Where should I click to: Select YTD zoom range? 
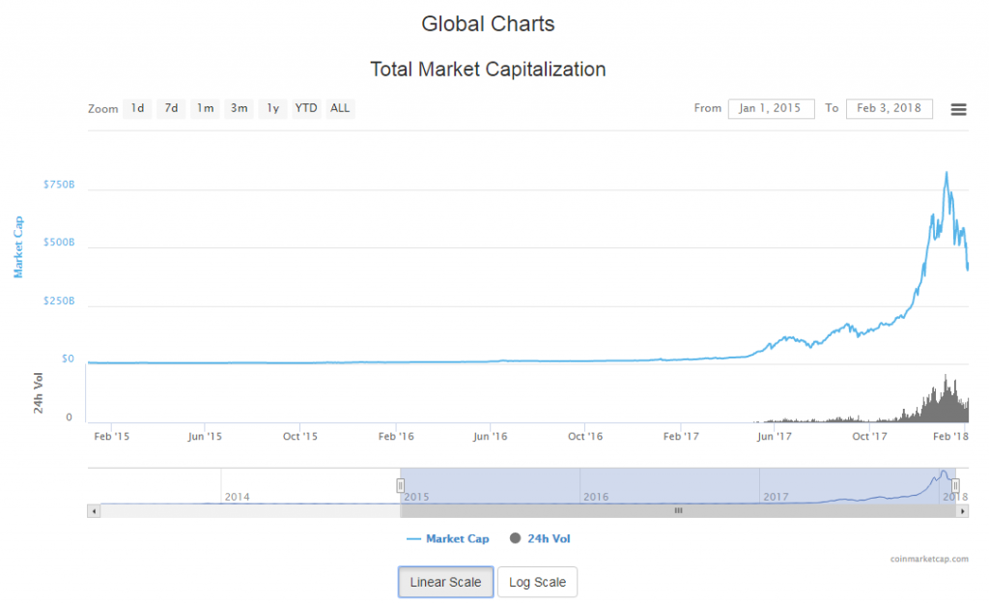pyautogui.click(x=306, y=108)
